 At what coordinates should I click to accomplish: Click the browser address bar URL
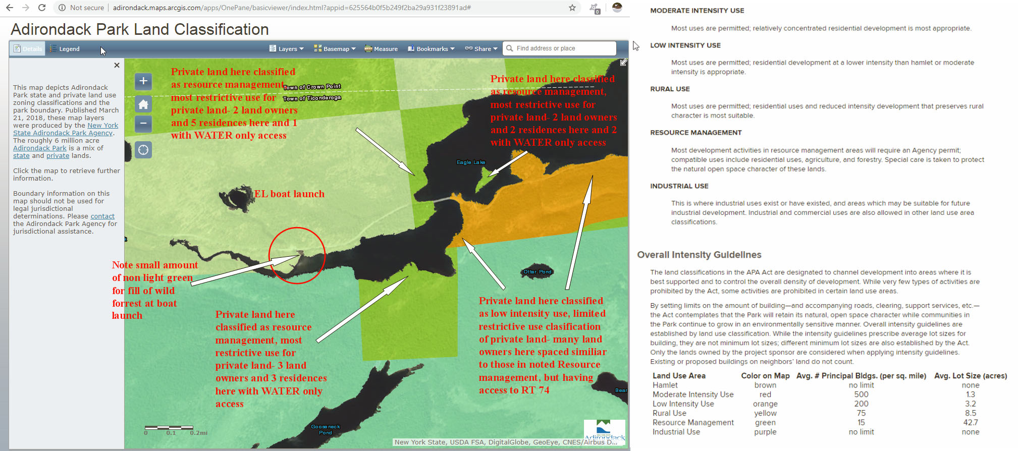[x=292, y=8]
